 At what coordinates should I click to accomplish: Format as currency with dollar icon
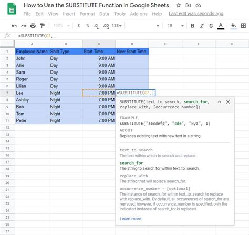click(x=79, y=26)
